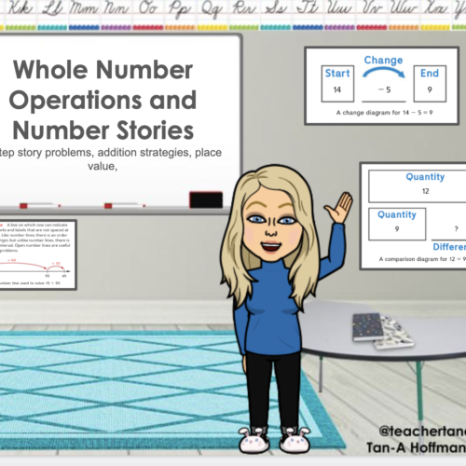Click the black whiteboard eraser
The height and width of the screenshot is (466, 466).
point(206,199)
